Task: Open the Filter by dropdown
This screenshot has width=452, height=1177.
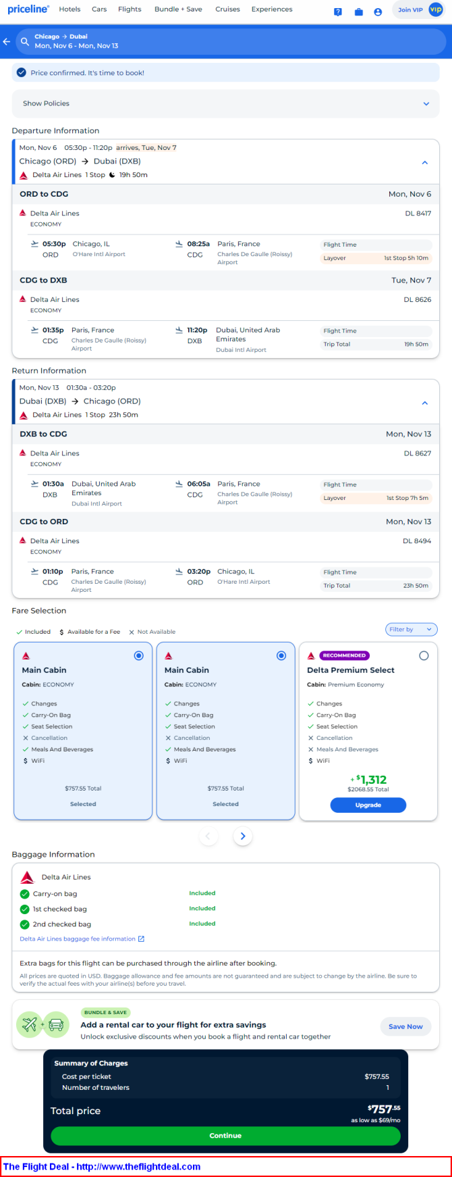Action: click(x=411, y=629)
